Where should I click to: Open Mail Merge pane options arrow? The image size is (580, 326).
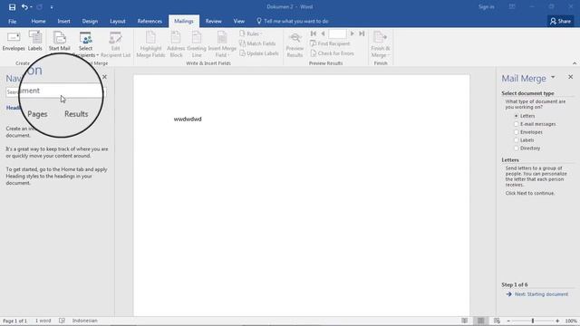pyautogui.click(x=553, y=78)
